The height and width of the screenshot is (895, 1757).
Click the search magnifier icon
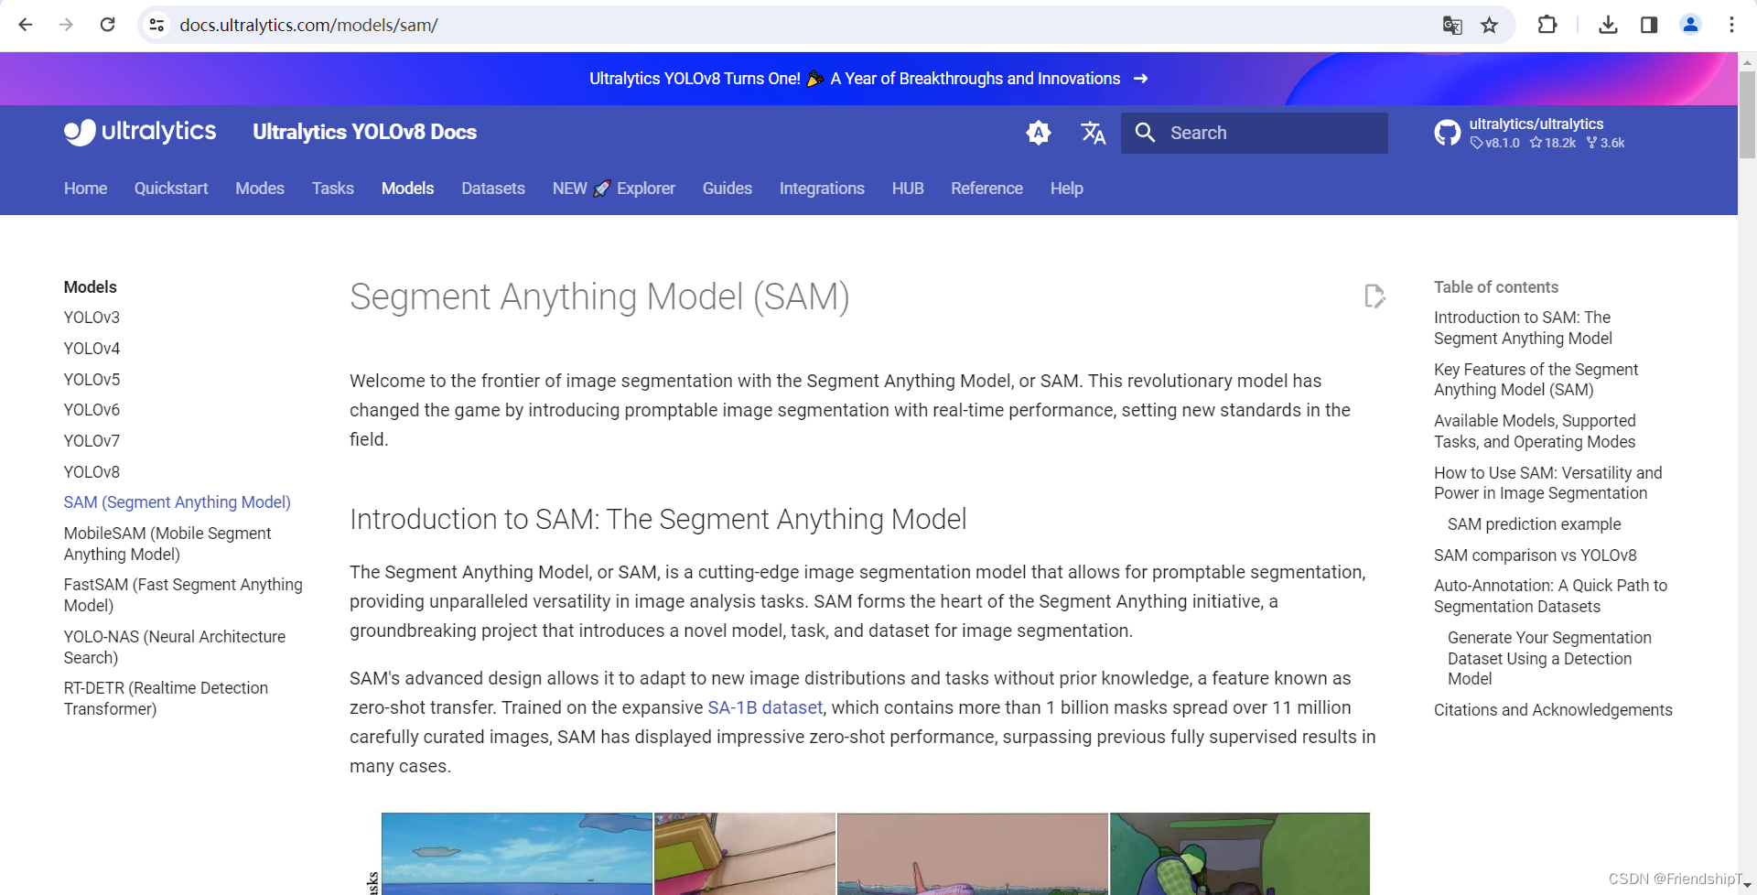pos(1145,133)
